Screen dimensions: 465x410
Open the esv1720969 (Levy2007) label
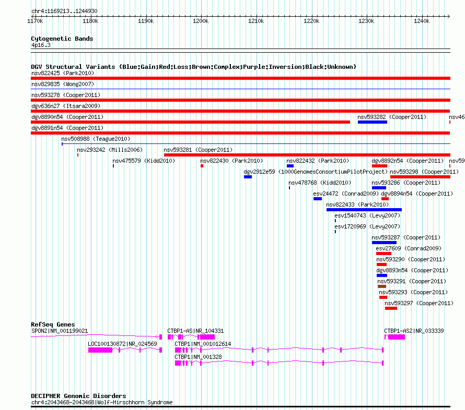click(367, 226)
